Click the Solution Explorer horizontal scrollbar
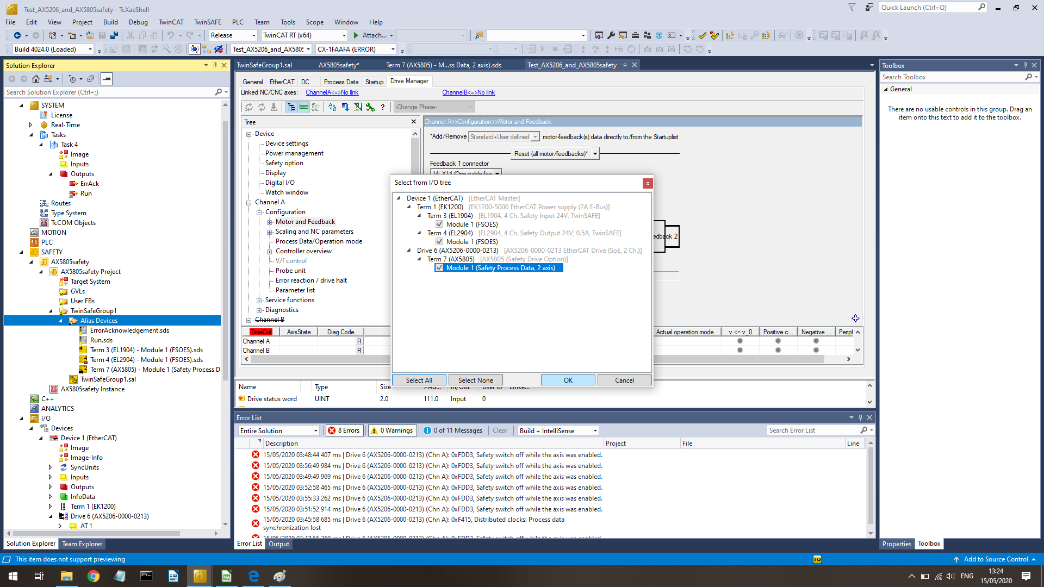The image size is (1044, 587). (98, 534)
